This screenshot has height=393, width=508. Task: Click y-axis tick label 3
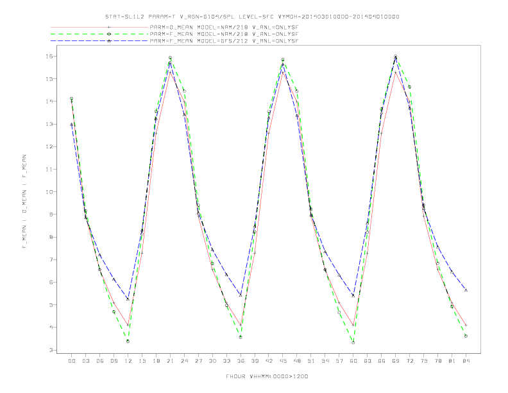pyautogui.click(x=51, y=350)
